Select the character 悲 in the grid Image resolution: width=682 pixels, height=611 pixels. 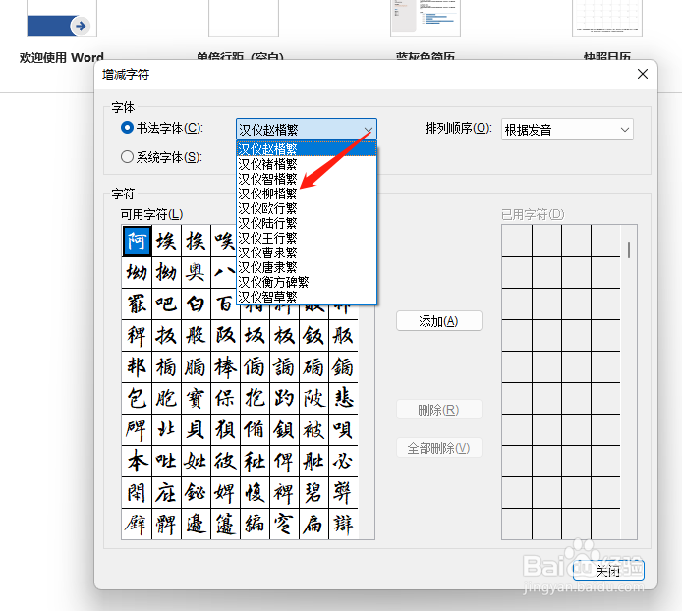click(x=343, y=398)
